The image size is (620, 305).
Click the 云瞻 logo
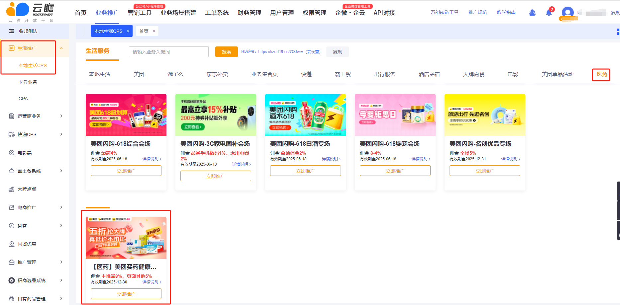point(30,12)
